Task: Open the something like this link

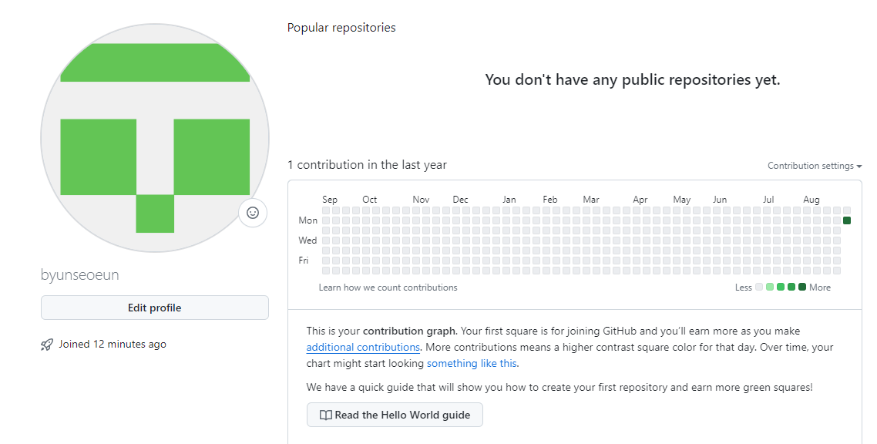Action: (472, 363)
